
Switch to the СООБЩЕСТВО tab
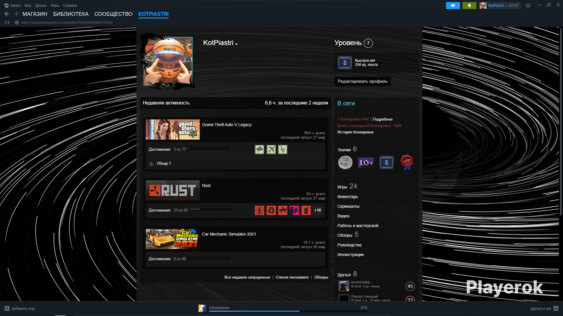[x=113, y=14]
